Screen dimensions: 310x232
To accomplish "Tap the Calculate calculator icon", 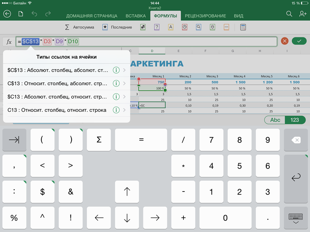I will tap(243, 27).
